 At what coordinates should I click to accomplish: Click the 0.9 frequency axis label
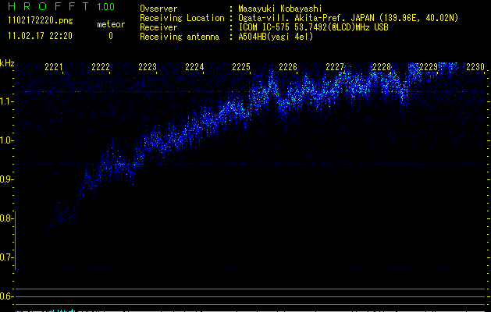click(6, 179)
